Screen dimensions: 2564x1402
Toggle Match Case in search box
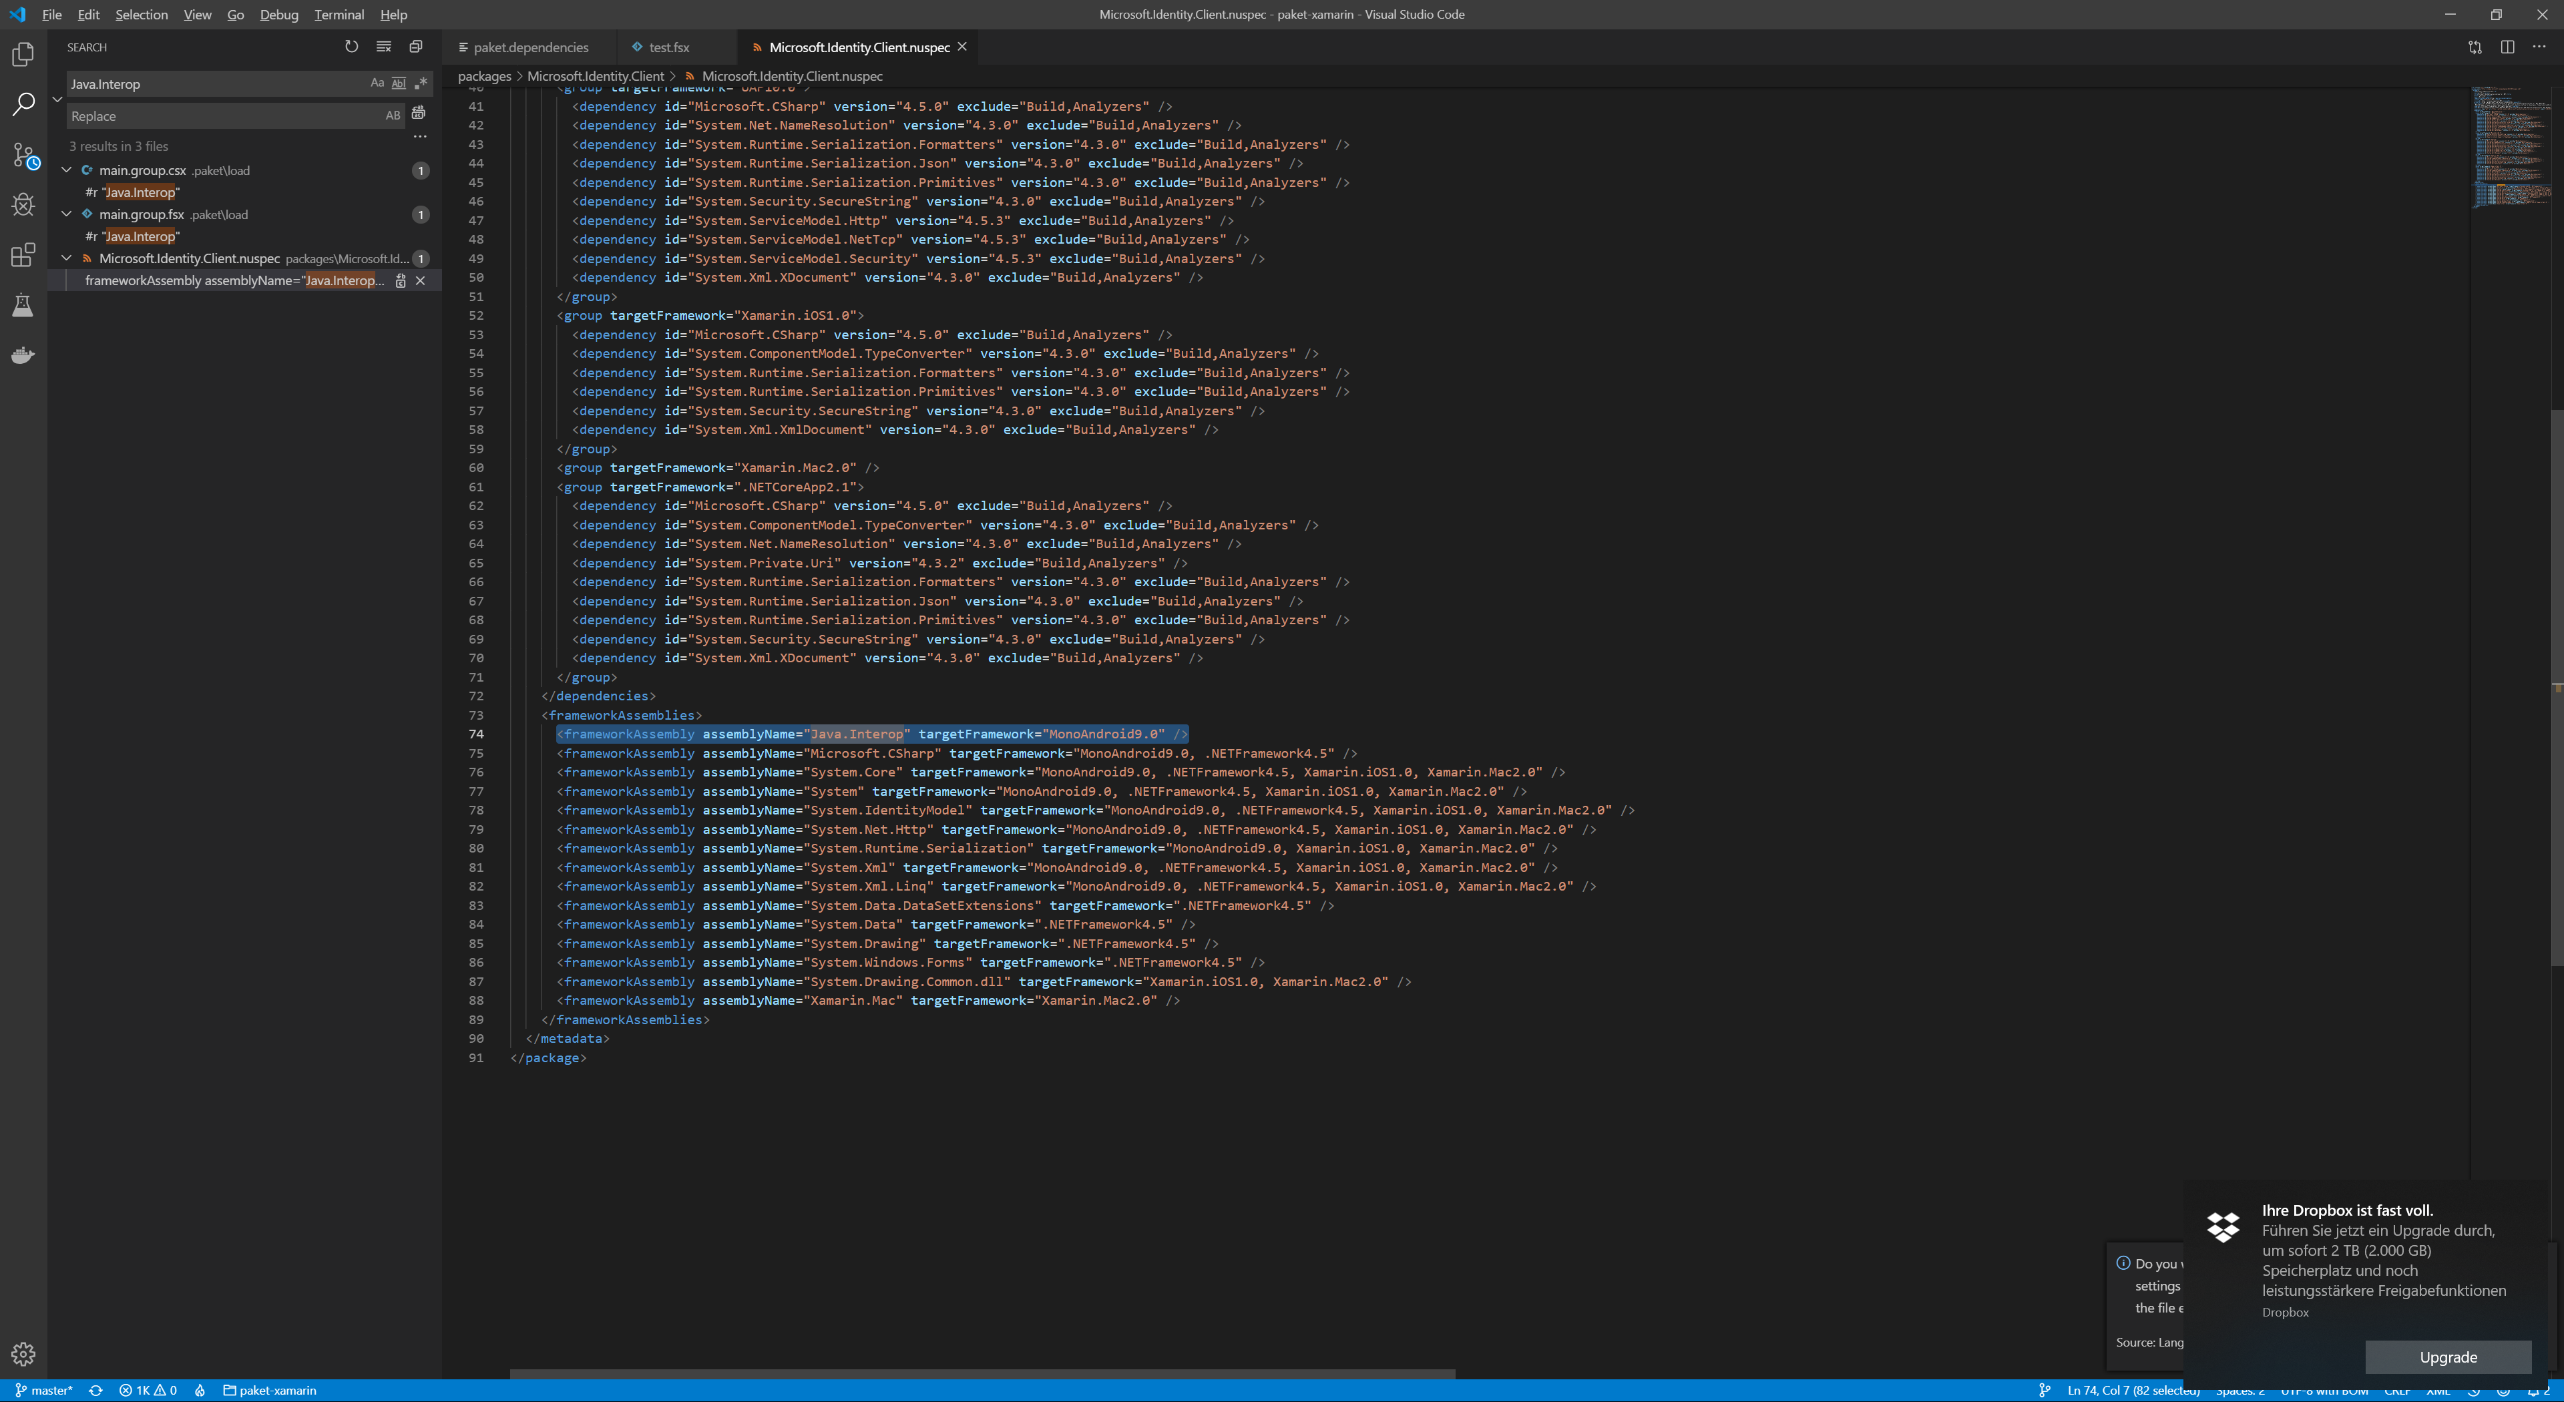coord(377,83)
